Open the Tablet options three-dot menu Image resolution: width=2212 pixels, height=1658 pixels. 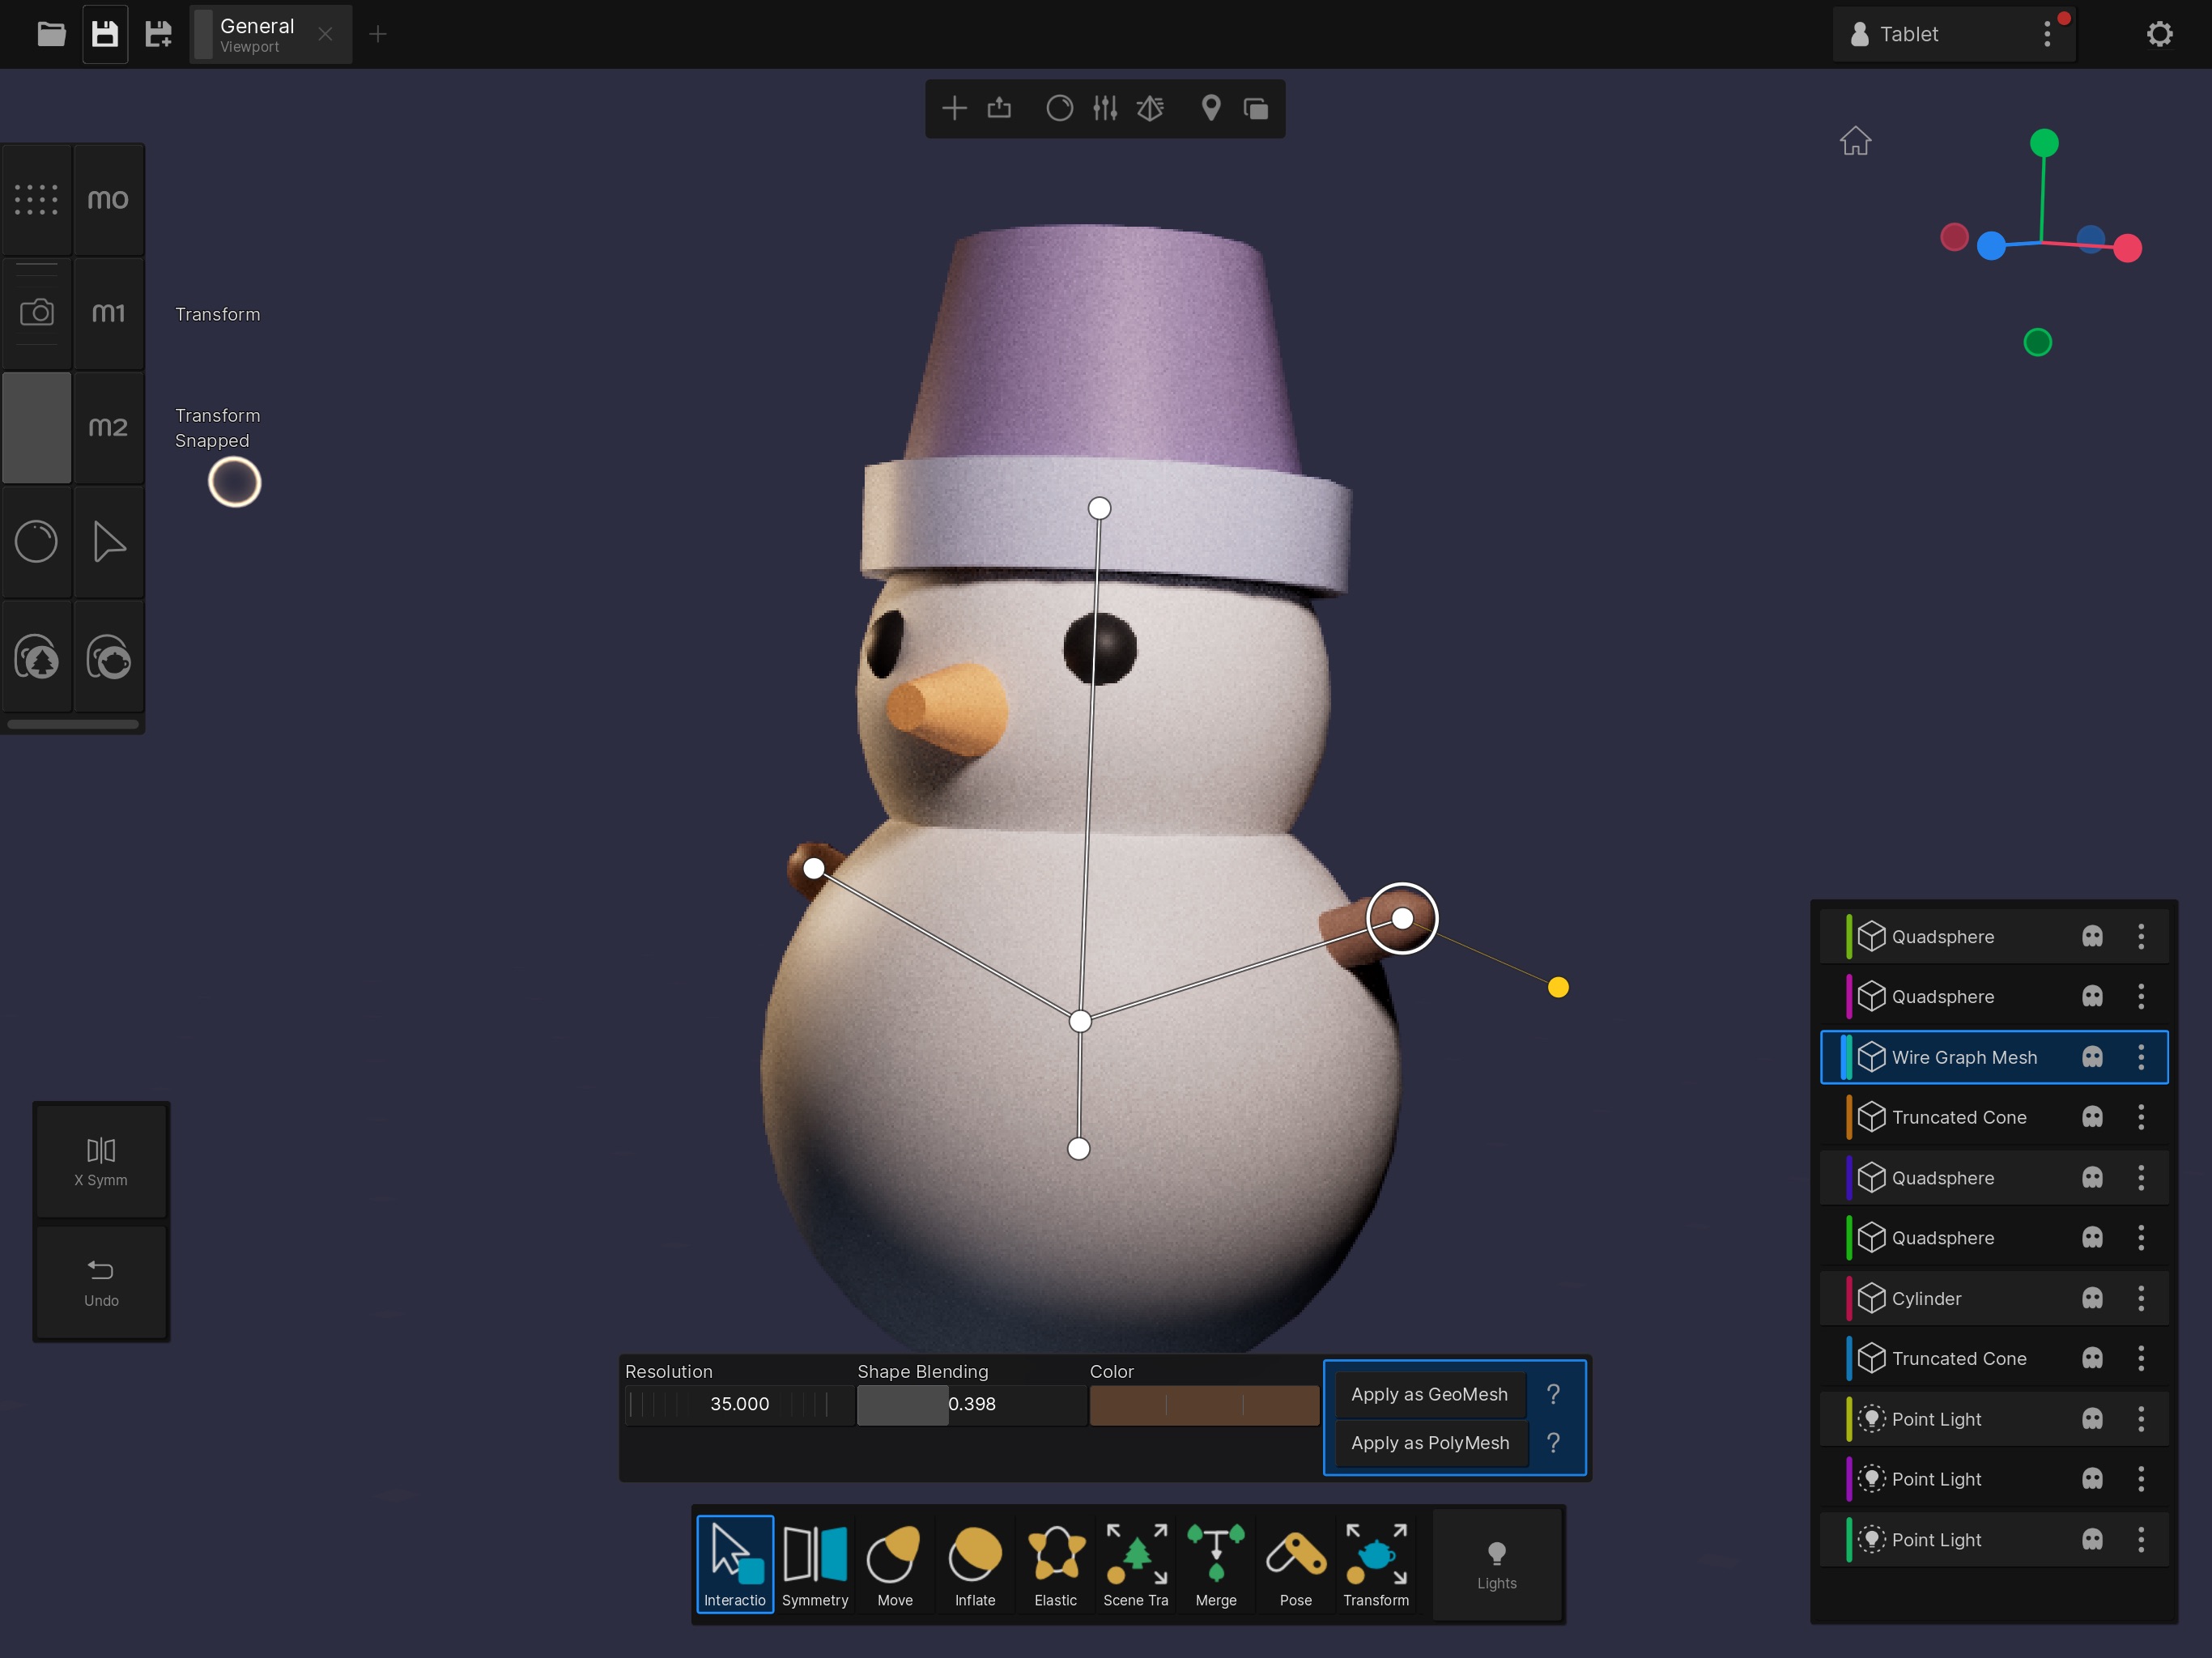pos(2047,34)
